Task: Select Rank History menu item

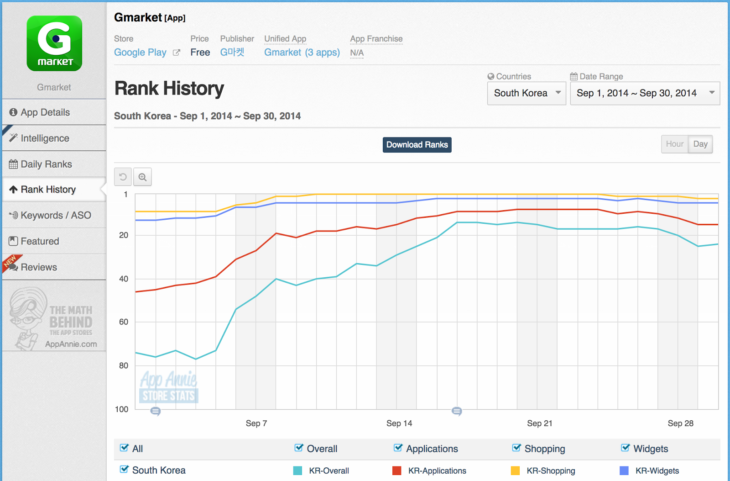Action: tap(54, 190)
